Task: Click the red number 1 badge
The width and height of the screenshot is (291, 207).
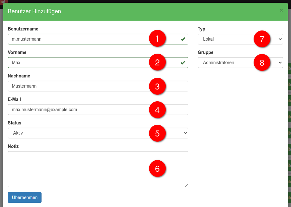Action: click(x=157, y=39)
